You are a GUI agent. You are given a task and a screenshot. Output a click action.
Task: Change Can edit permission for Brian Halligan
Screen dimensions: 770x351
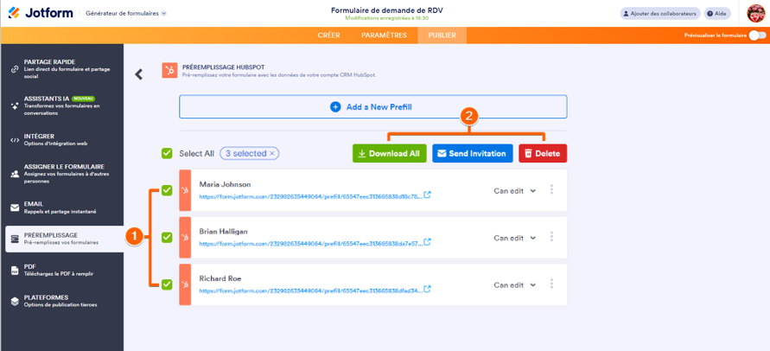tap(515, 238)
